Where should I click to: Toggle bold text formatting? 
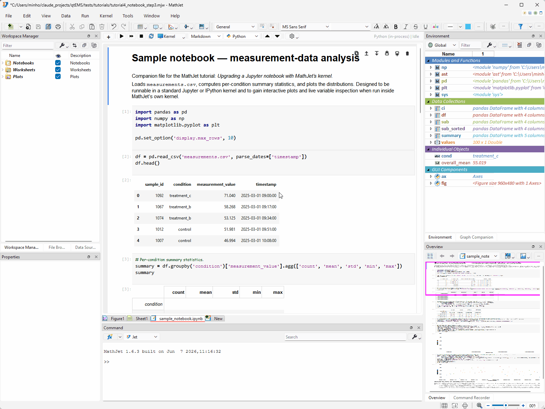pos(396,27)
